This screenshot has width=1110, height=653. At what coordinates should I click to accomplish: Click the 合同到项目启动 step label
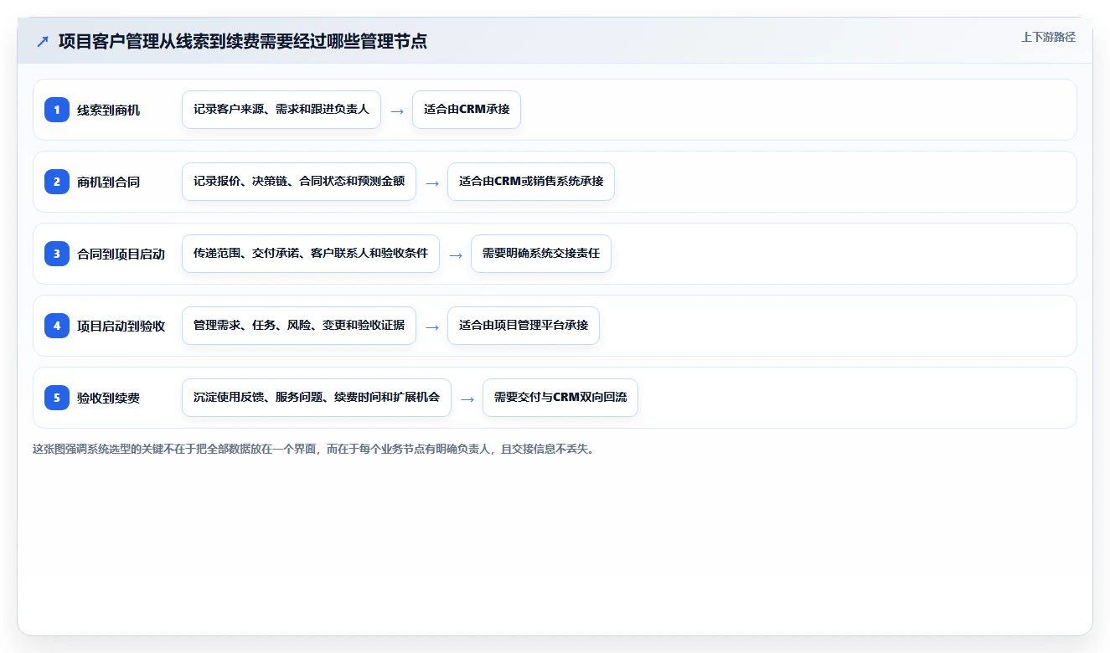click(x=121, y=254)
